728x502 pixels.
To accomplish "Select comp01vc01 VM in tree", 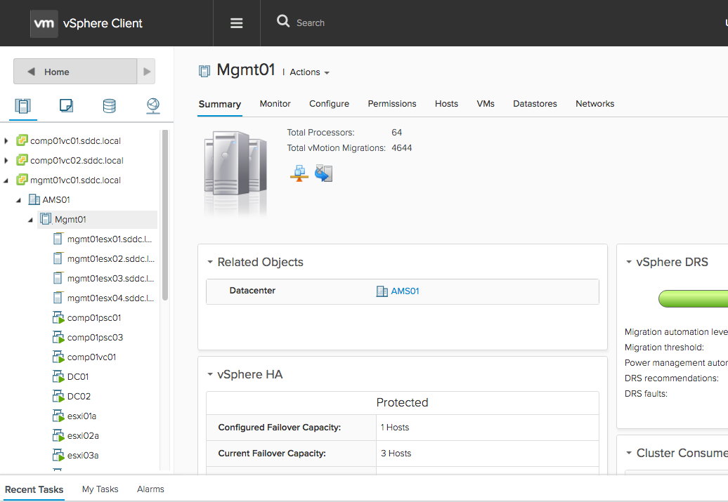I will click(91, 357).
